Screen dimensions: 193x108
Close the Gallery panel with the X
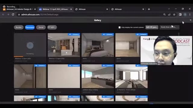tap(190, 20)
